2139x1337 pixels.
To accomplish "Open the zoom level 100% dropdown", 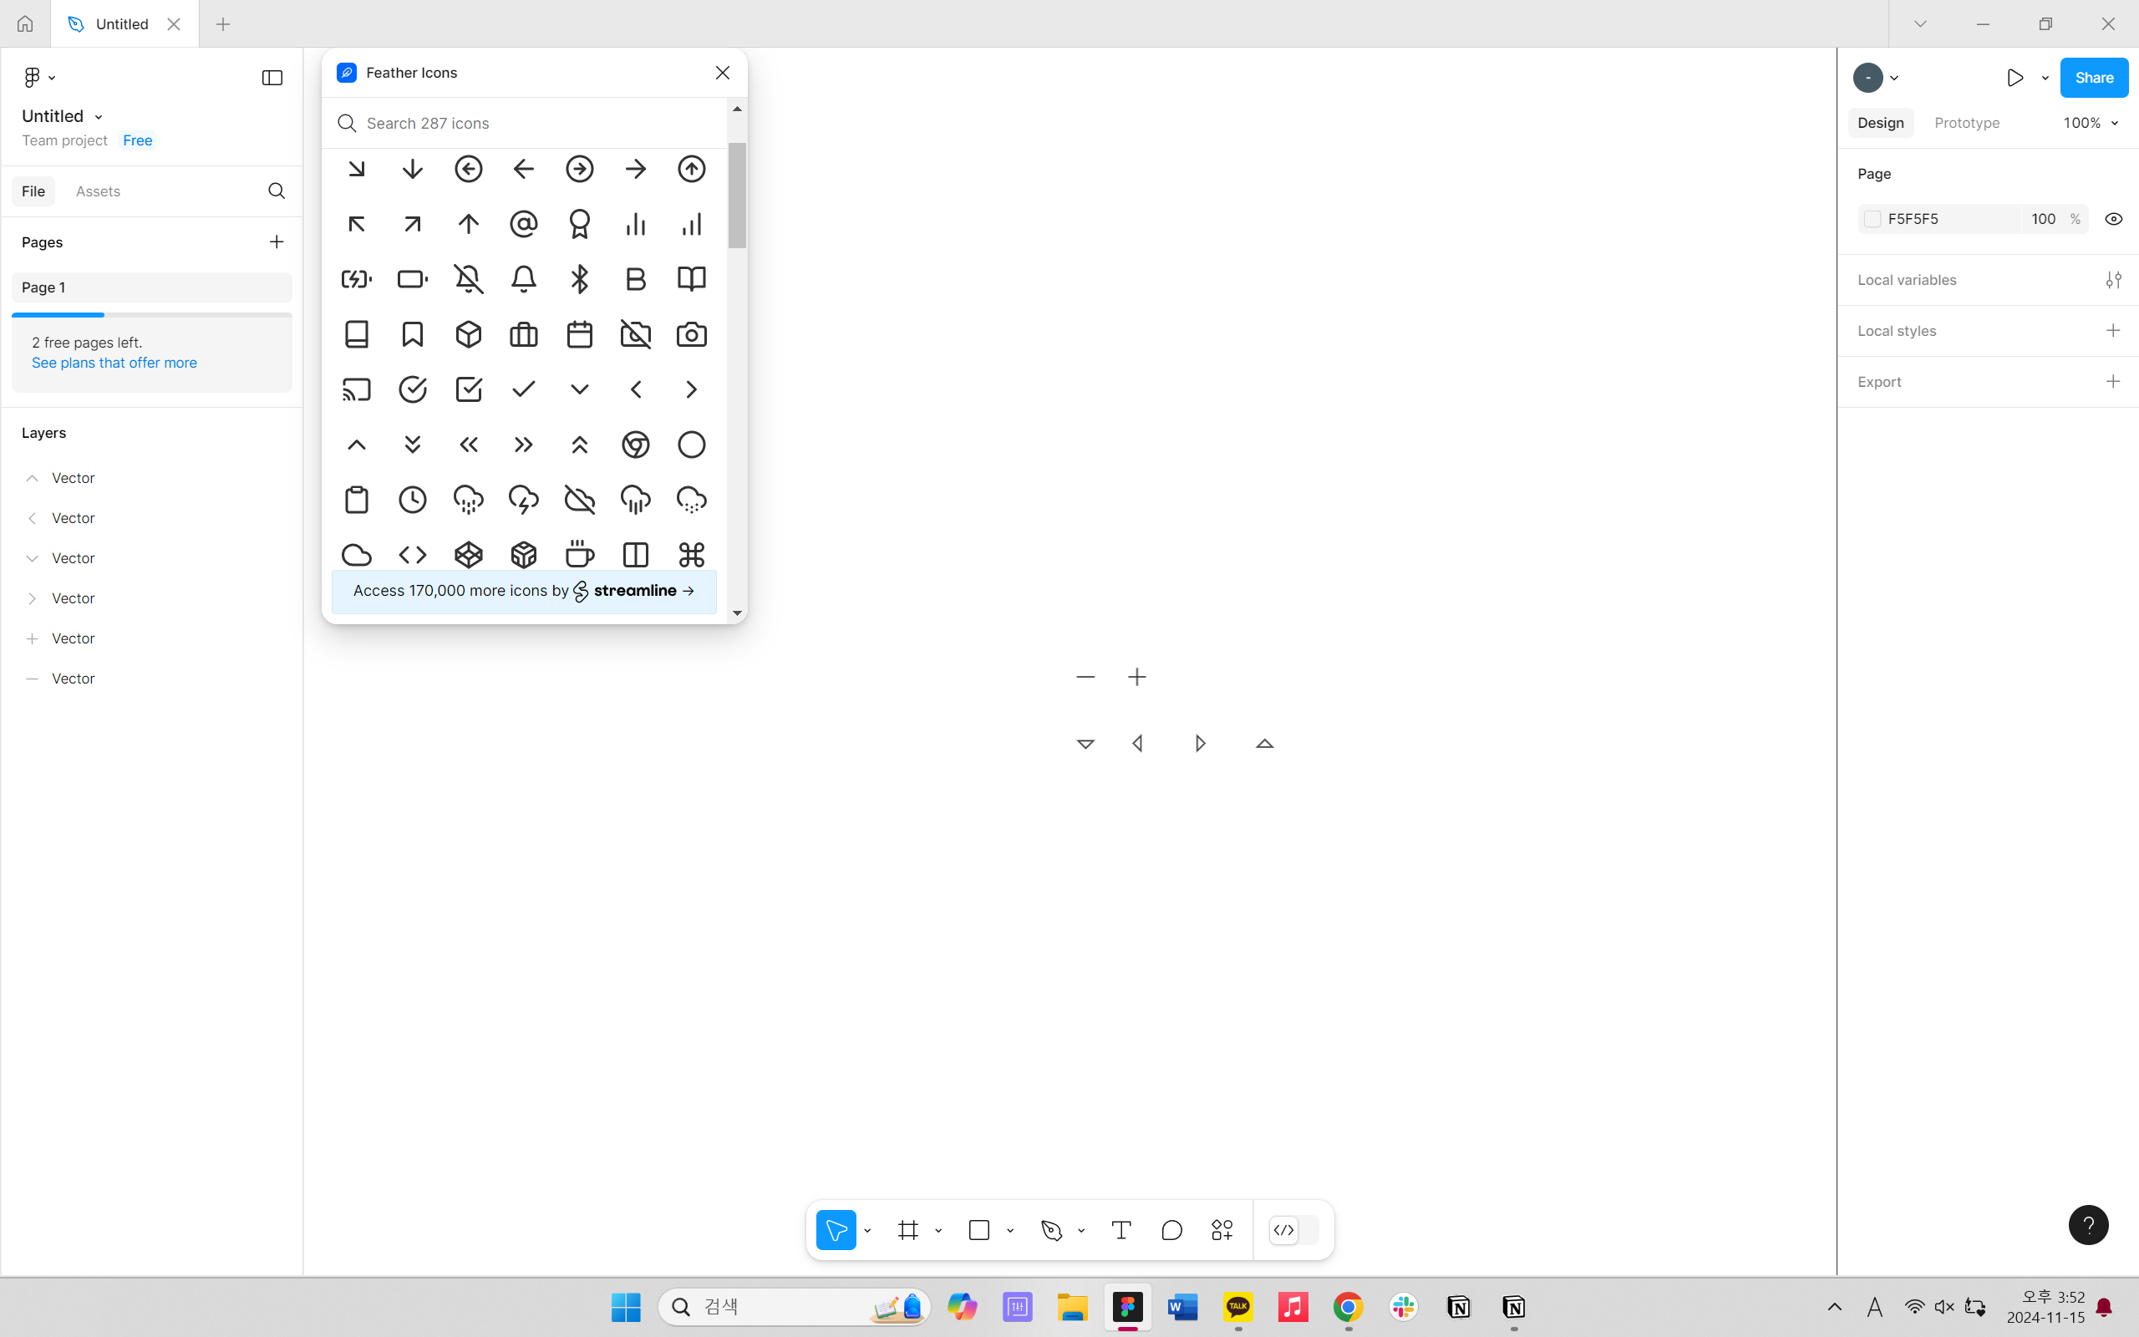I will click(x=2091, y=123).
